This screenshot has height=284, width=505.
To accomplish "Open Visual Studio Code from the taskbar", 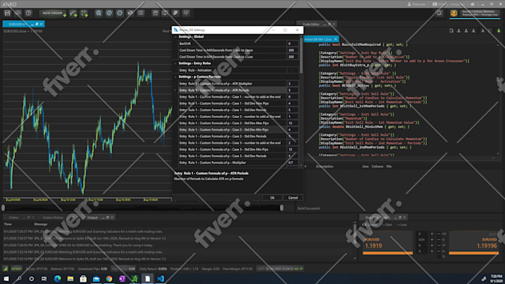I will (160, 279).
